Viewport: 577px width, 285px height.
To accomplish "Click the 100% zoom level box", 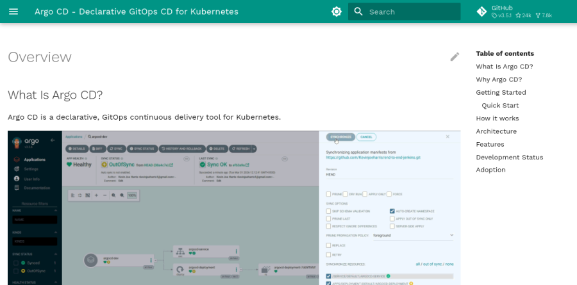I will (132, 195).
